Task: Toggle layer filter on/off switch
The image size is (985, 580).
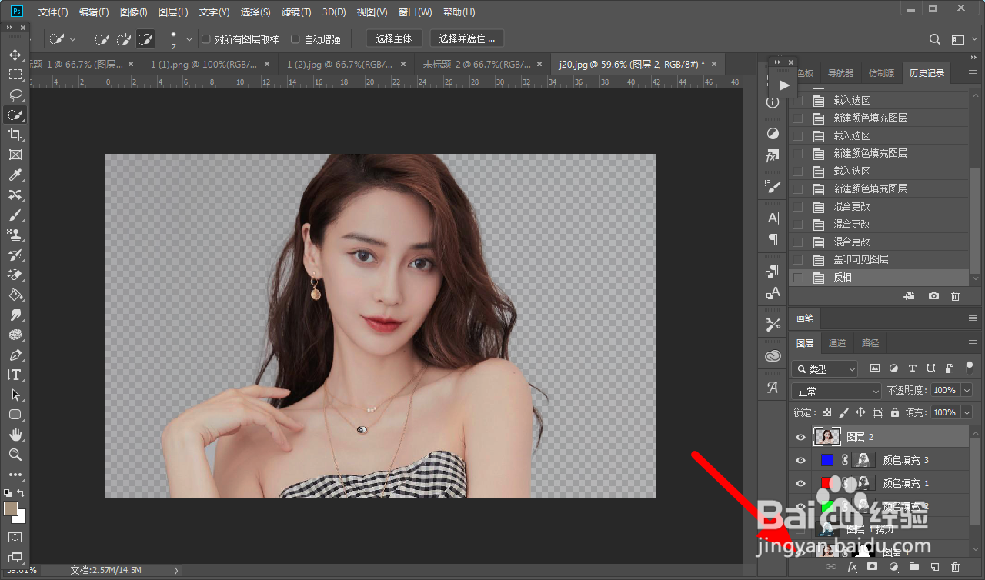Action: pos(970,368)
